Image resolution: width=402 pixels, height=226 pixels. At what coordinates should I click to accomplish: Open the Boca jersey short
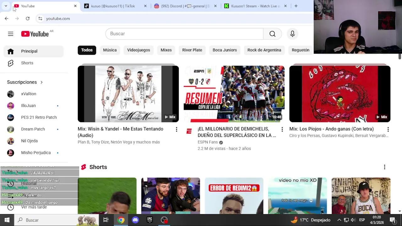(x=361, y=196)
